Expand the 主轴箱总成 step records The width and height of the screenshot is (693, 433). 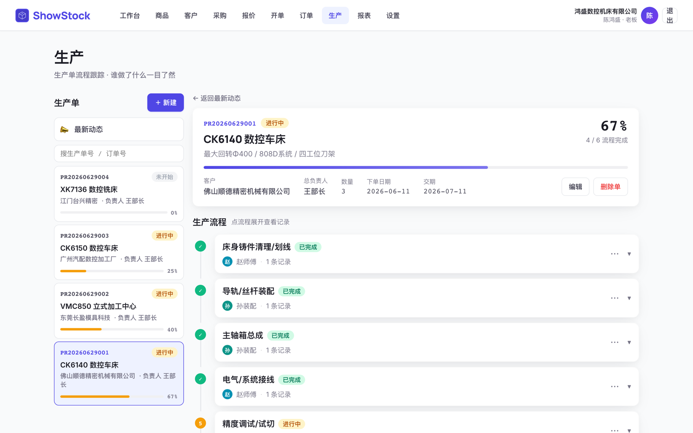pyautogui.click(x=629, y=343)
